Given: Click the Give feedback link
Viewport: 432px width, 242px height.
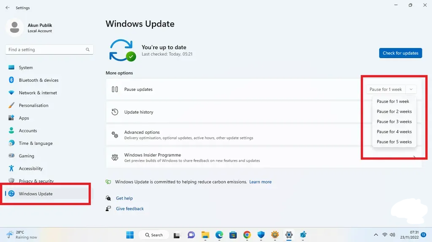Looking at the screenshot, I should click(x=130, y=209).
